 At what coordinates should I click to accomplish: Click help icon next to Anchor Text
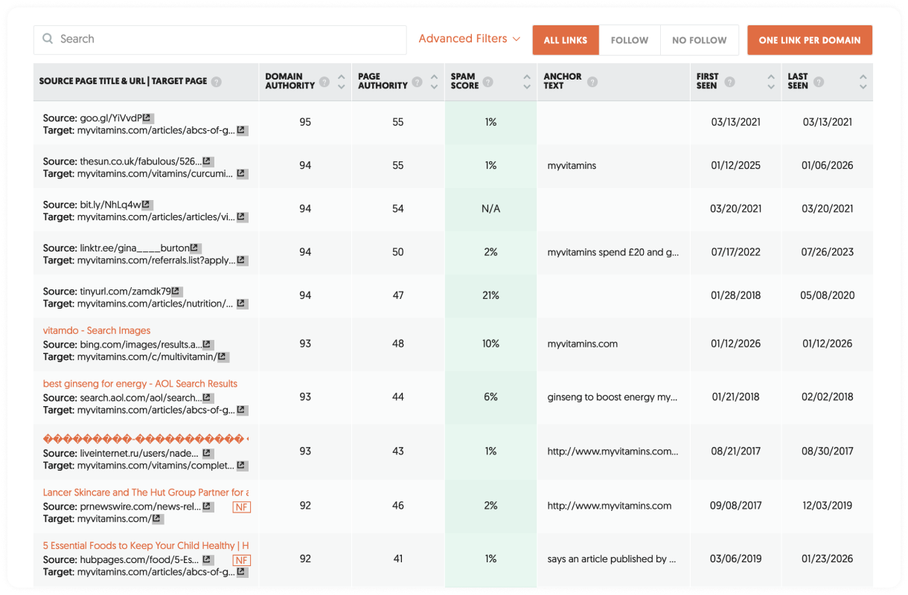tap(592, 82)
